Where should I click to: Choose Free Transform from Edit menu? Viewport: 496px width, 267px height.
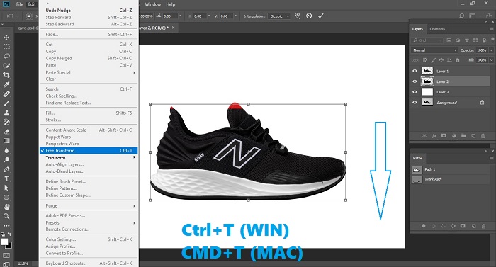pos(89,151)
